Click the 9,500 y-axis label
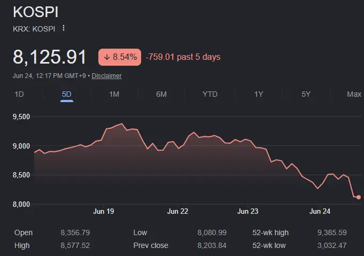364x256 pixels. (21, 117)
